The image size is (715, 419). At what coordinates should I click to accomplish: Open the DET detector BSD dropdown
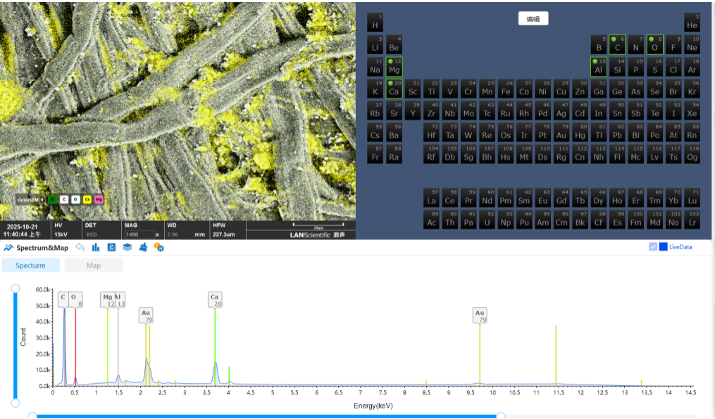click(x=111, y=234)
